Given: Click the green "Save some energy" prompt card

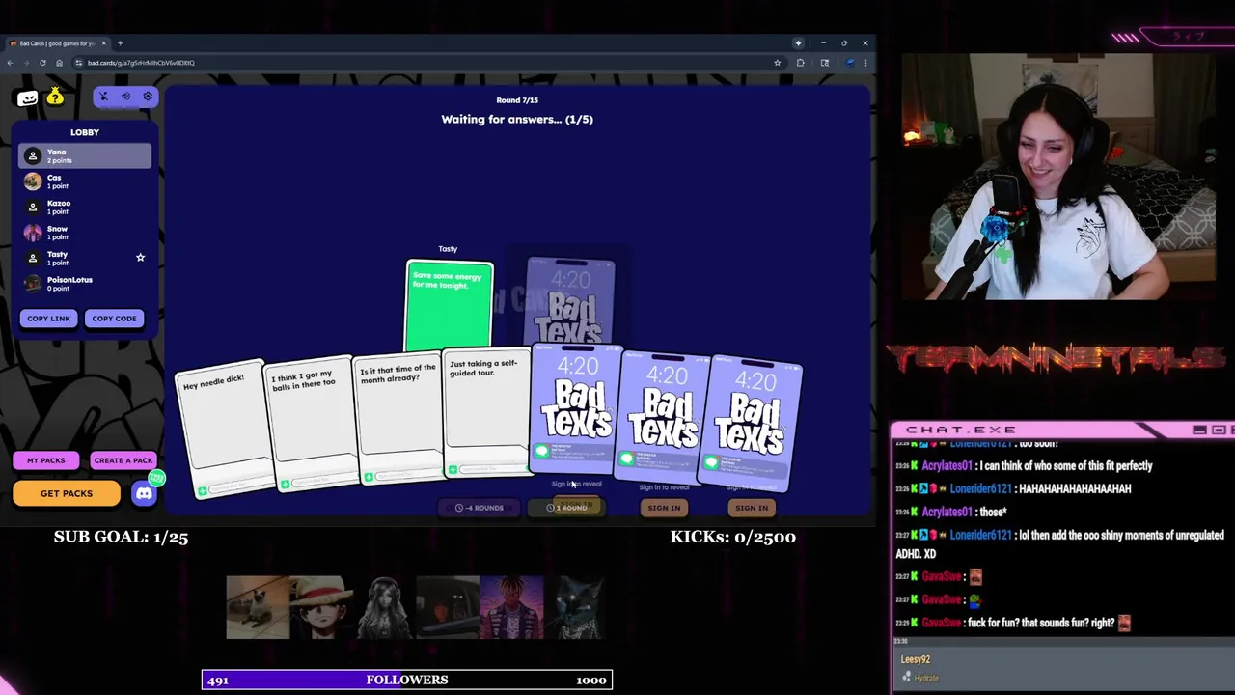Looking at the screenshot, I should point(450,305).
